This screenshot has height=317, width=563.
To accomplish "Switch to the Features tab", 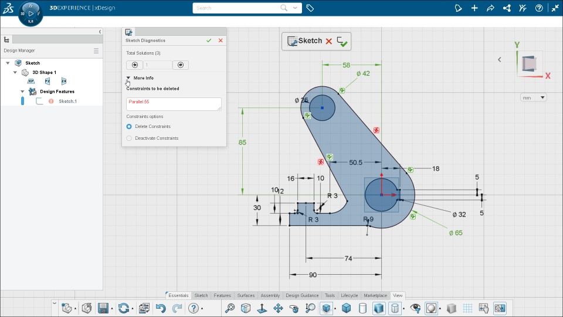I will pos(222,295).
